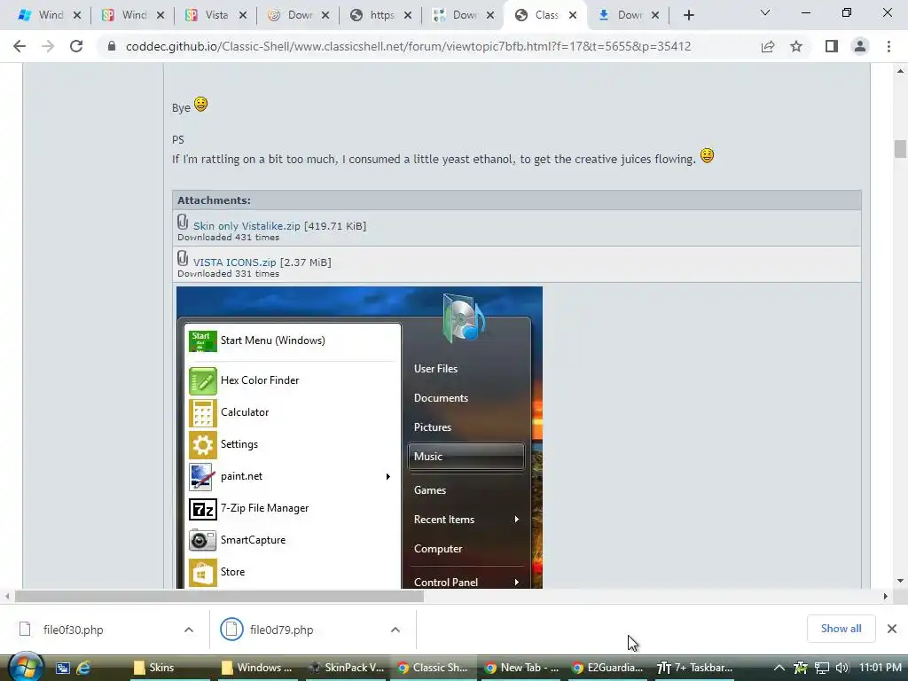Click the vertical scrollbar thumb

coord(900,149)
